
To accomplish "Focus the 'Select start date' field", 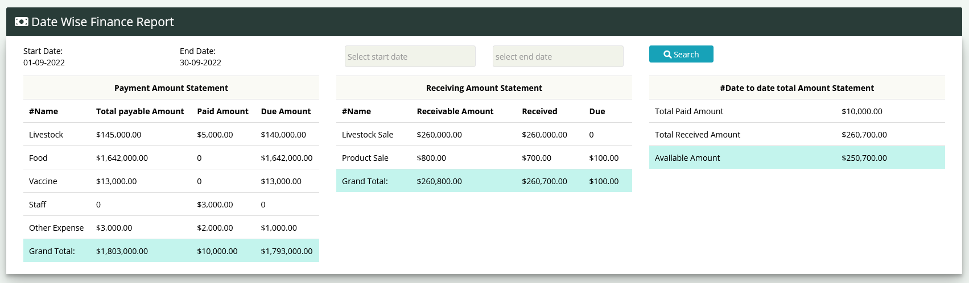I will pos(410,56).
